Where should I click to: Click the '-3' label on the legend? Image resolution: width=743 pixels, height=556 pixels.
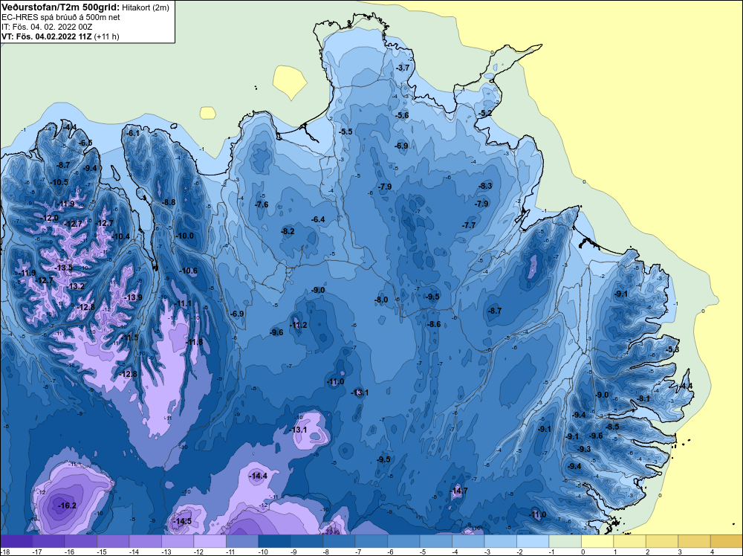tap(489, 552)
